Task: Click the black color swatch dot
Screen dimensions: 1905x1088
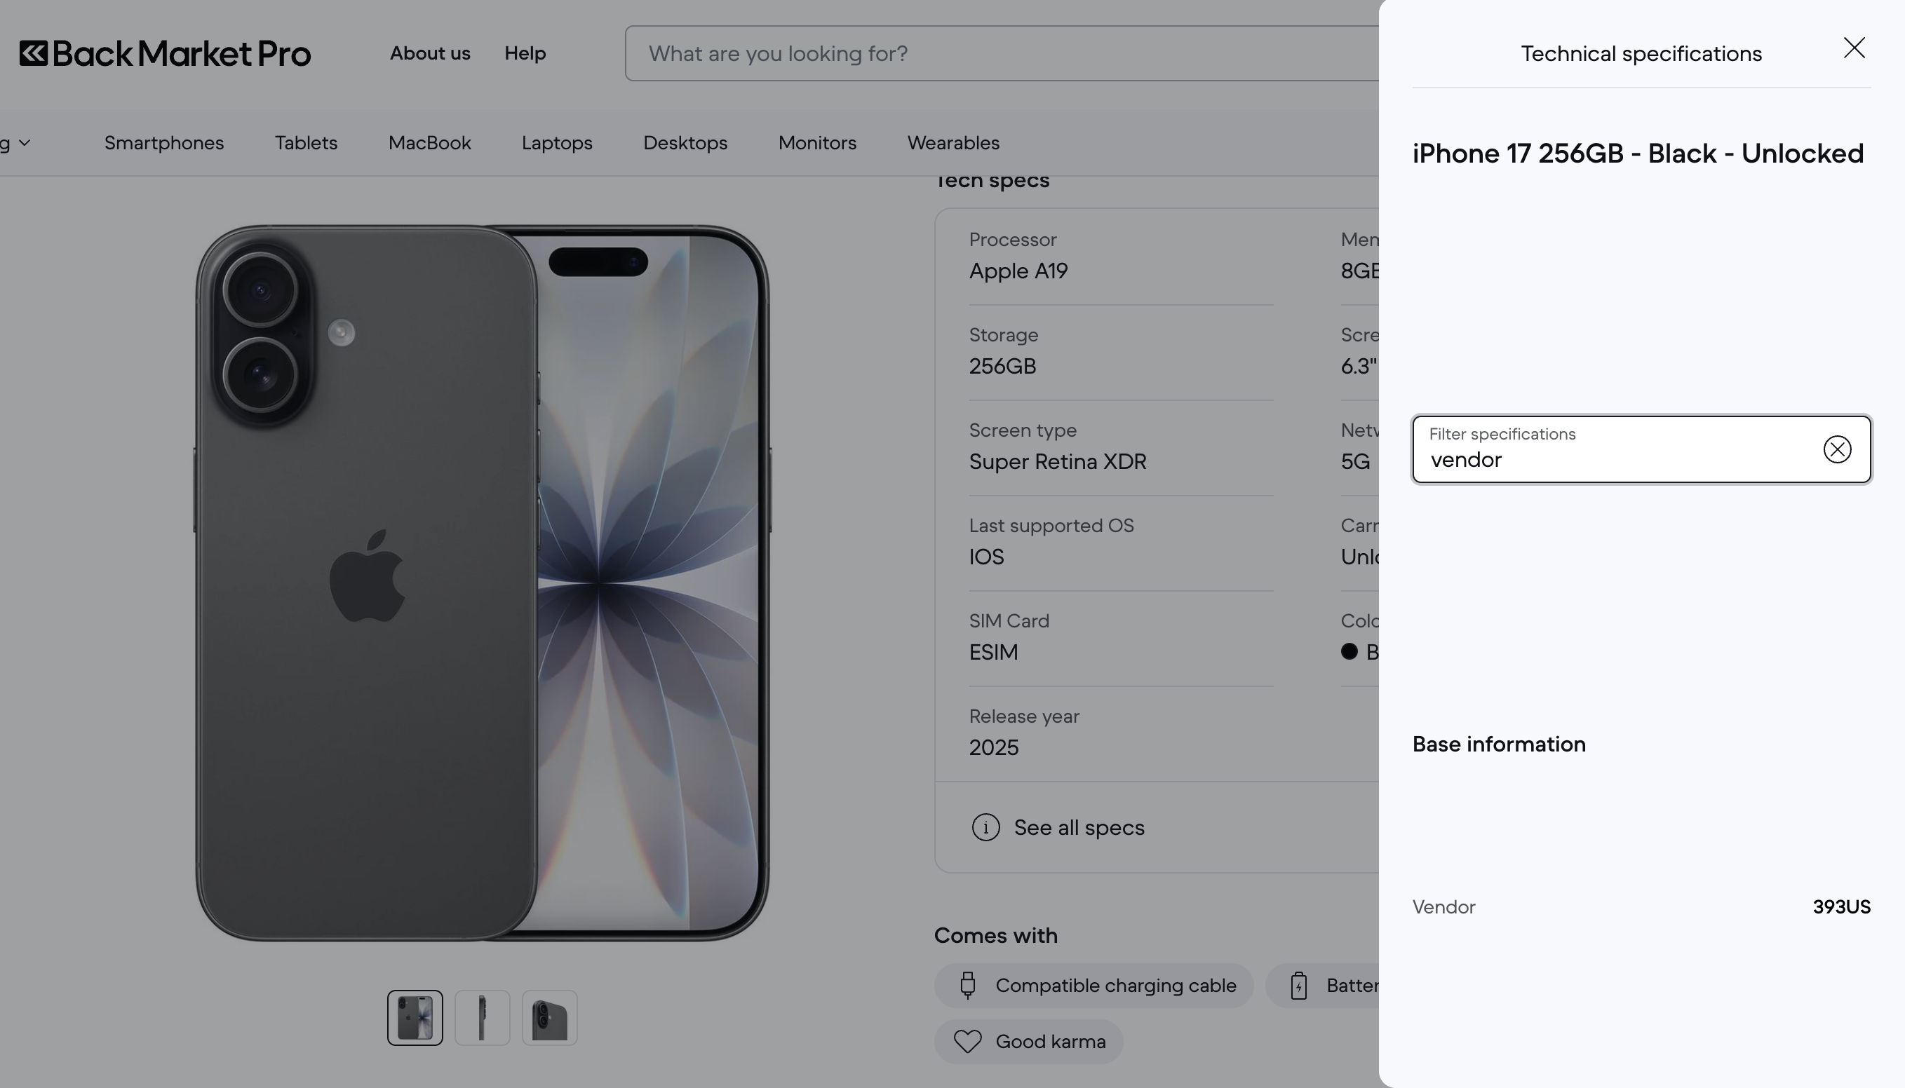Action: coord(1349,651)
